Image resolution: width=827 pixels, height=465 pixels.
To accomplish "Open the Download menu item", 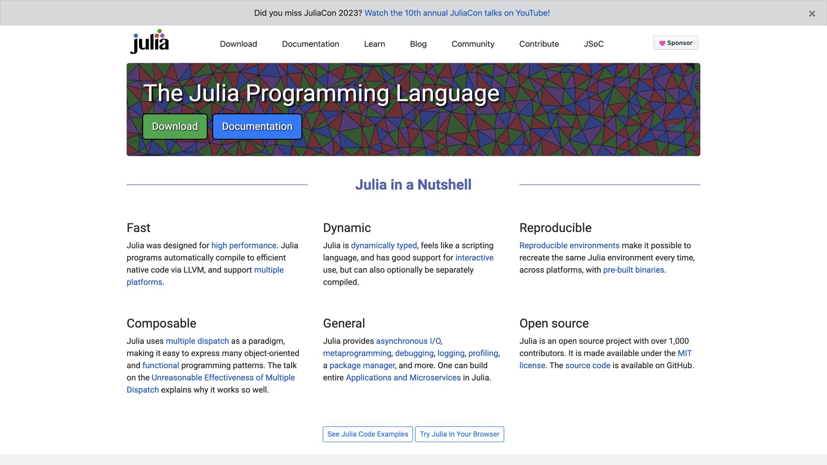I will pyautogui.click(x=238, y=44).
